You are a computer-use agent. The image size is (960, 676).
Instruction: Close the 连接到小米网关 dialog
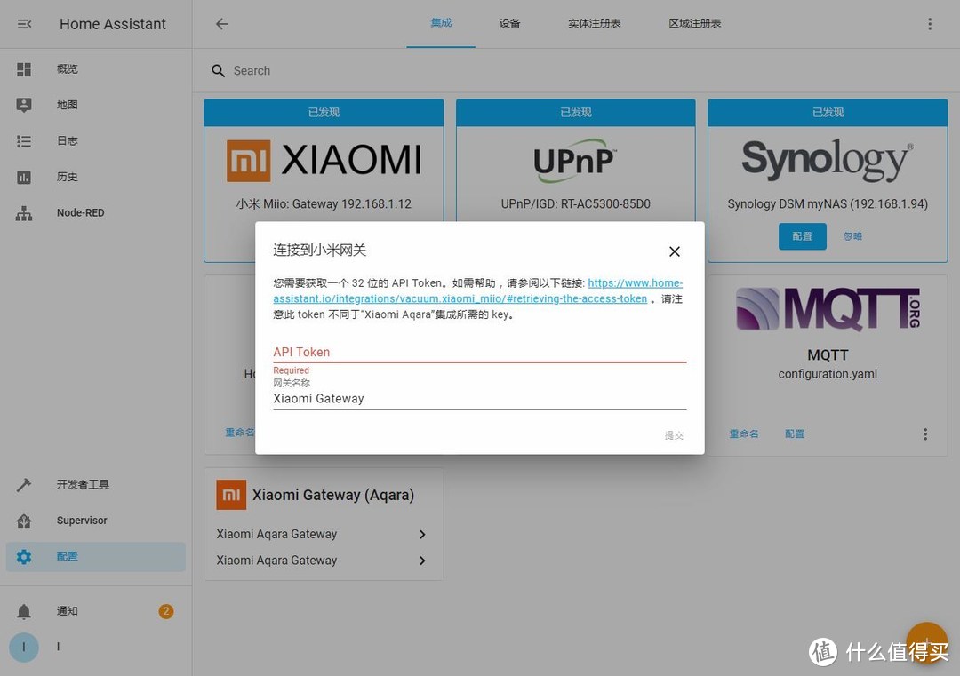pyautogui.click(x=674, y=251)
